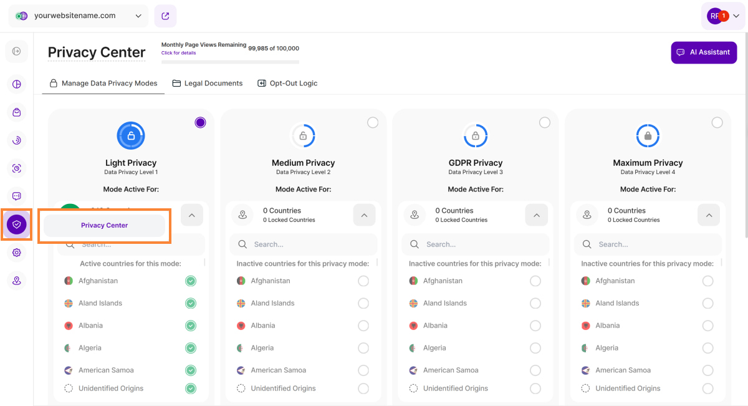Open website in new tab icon
The image size is (748, 406).
[165, 16]
